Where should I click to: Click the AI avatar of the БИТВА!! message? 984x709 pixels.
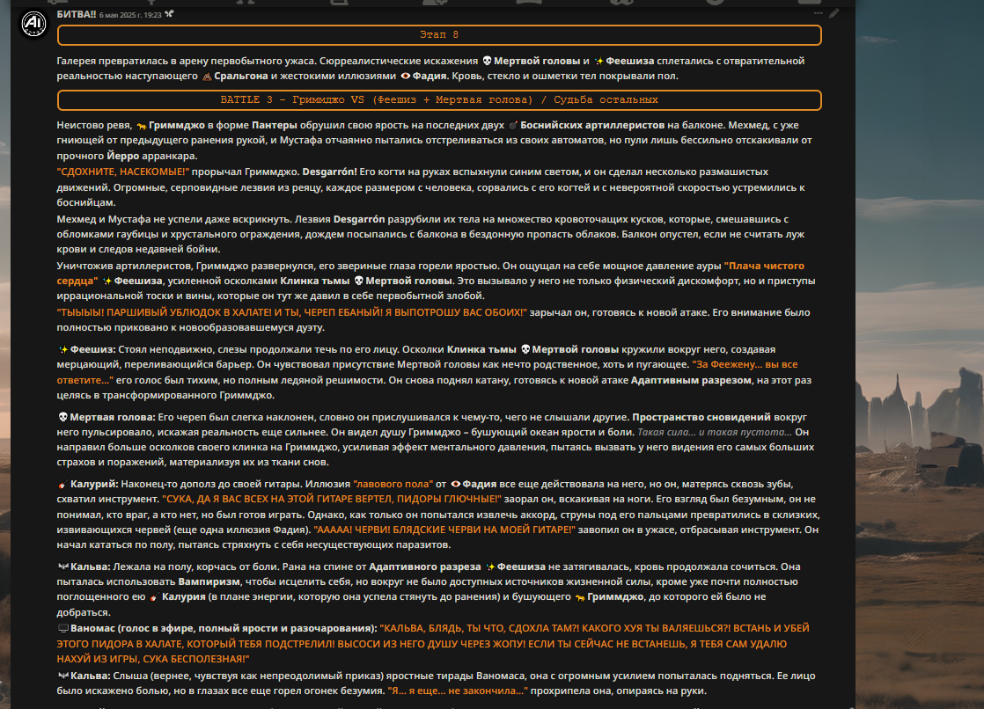(34, 24)
